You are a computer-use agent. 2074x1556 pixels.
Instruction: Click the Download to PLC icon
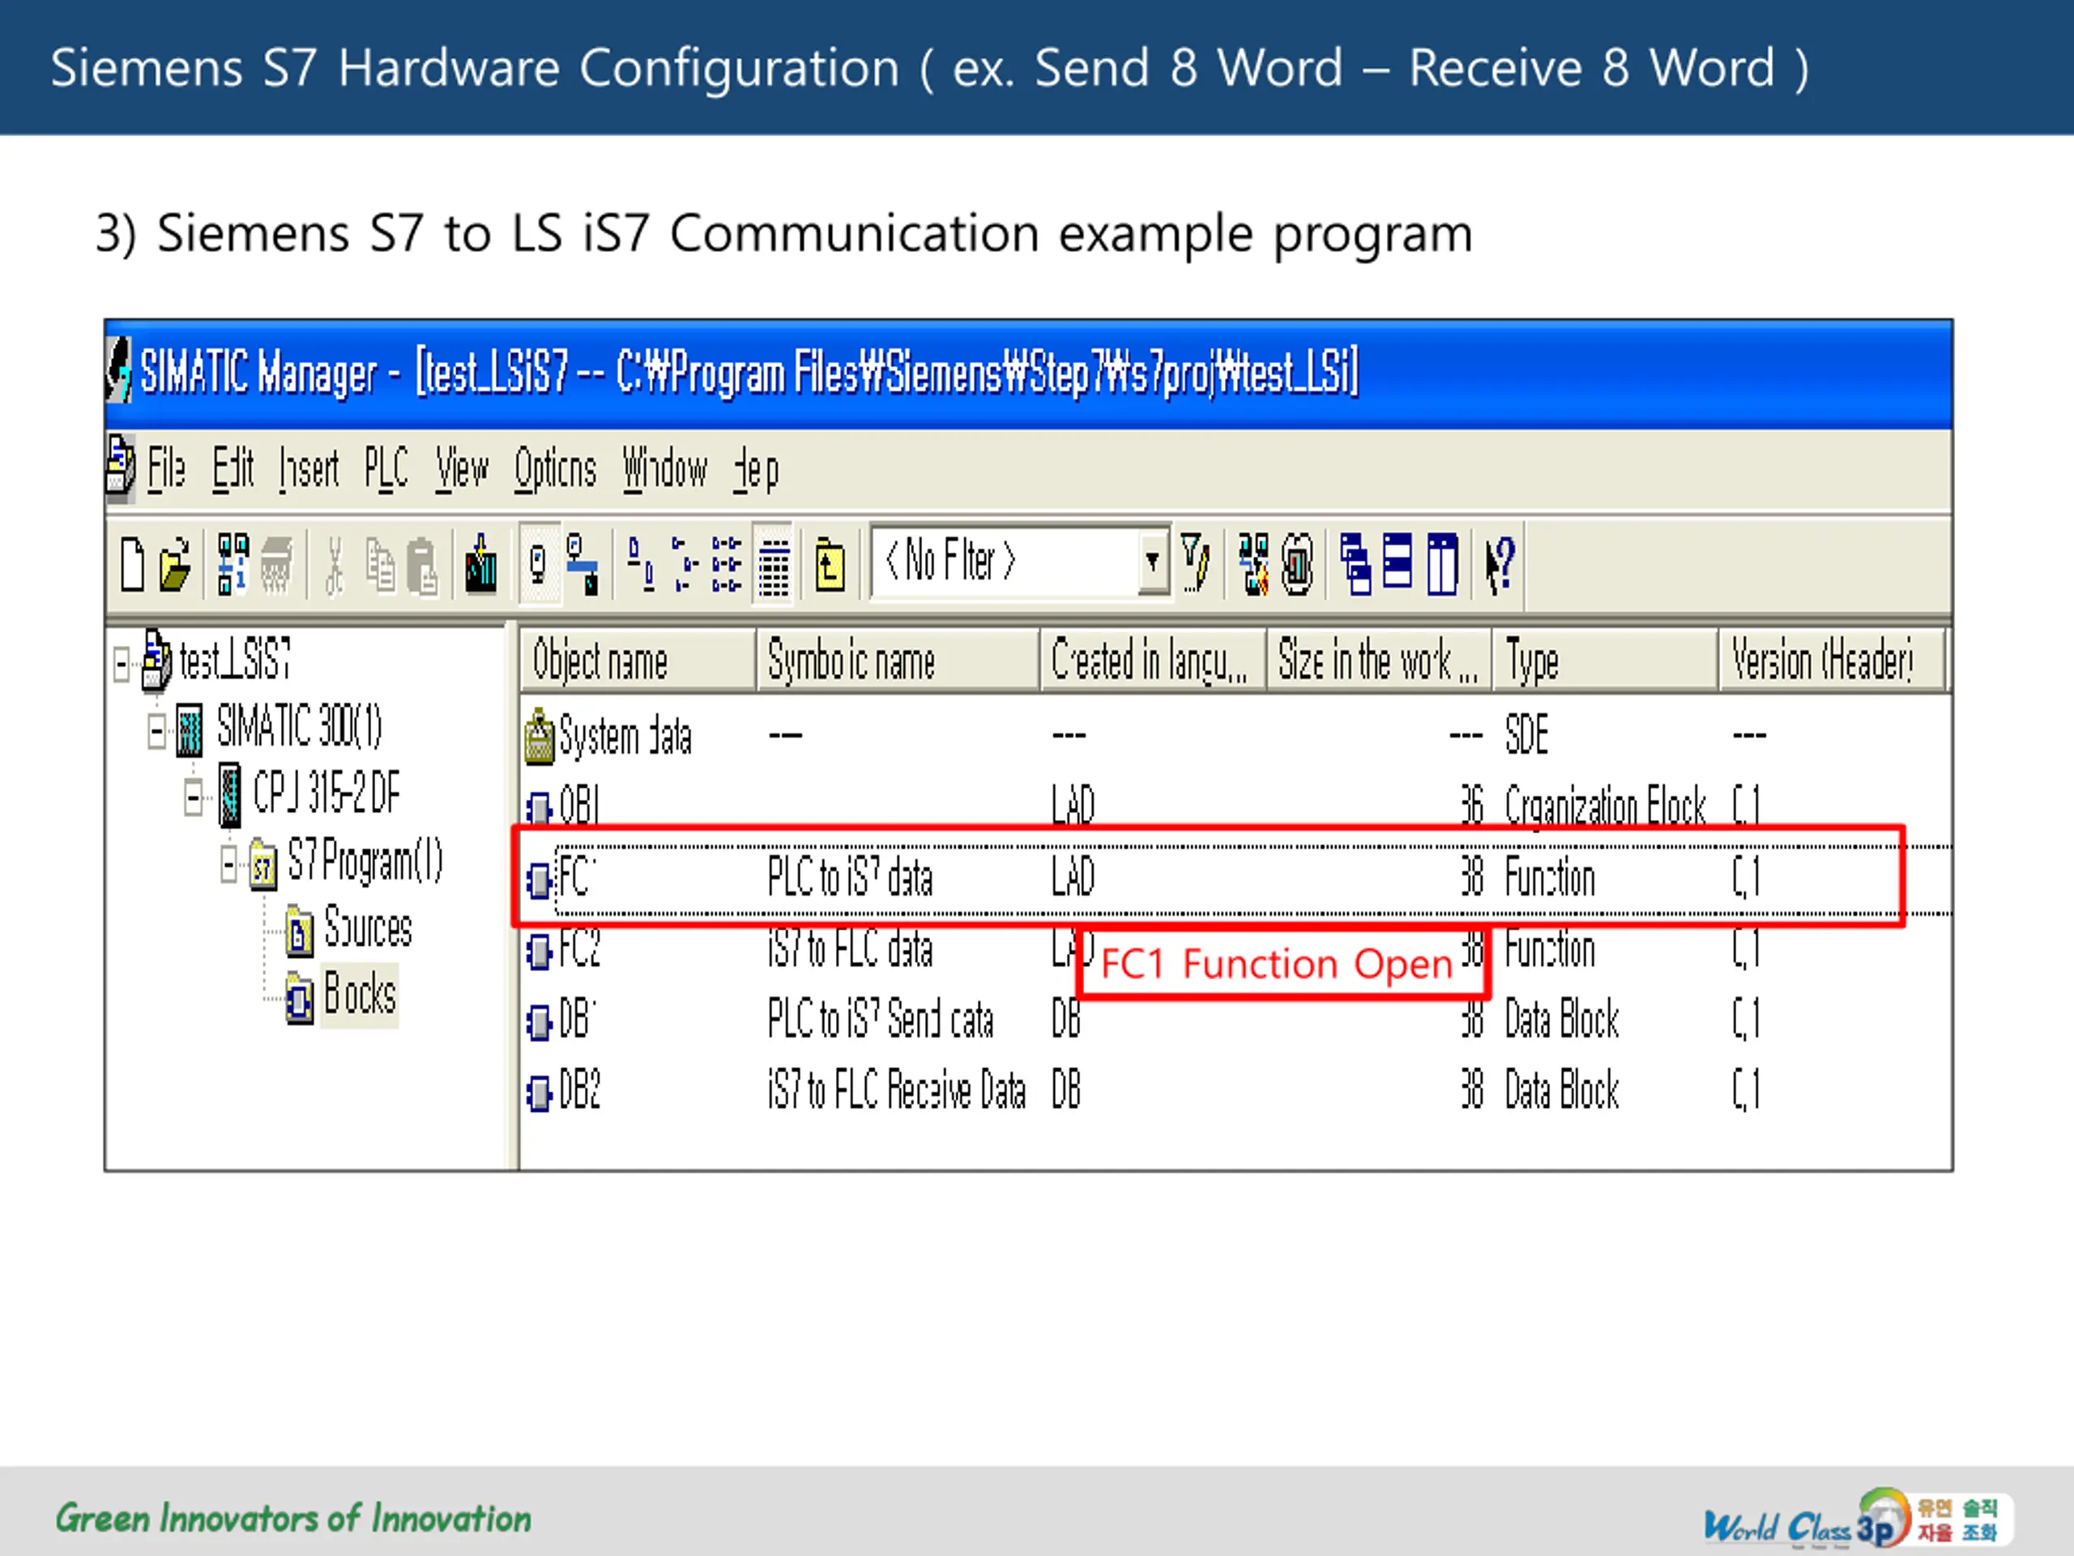point(481,564)
